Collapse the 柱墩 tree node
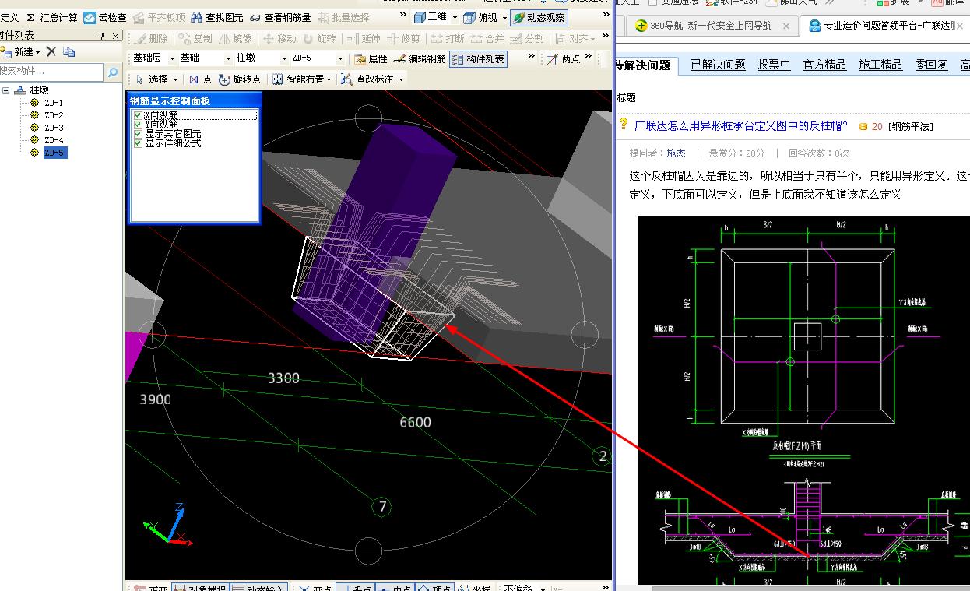The height and width of the screenshot is (591, 970). click(x=6, y=90)
